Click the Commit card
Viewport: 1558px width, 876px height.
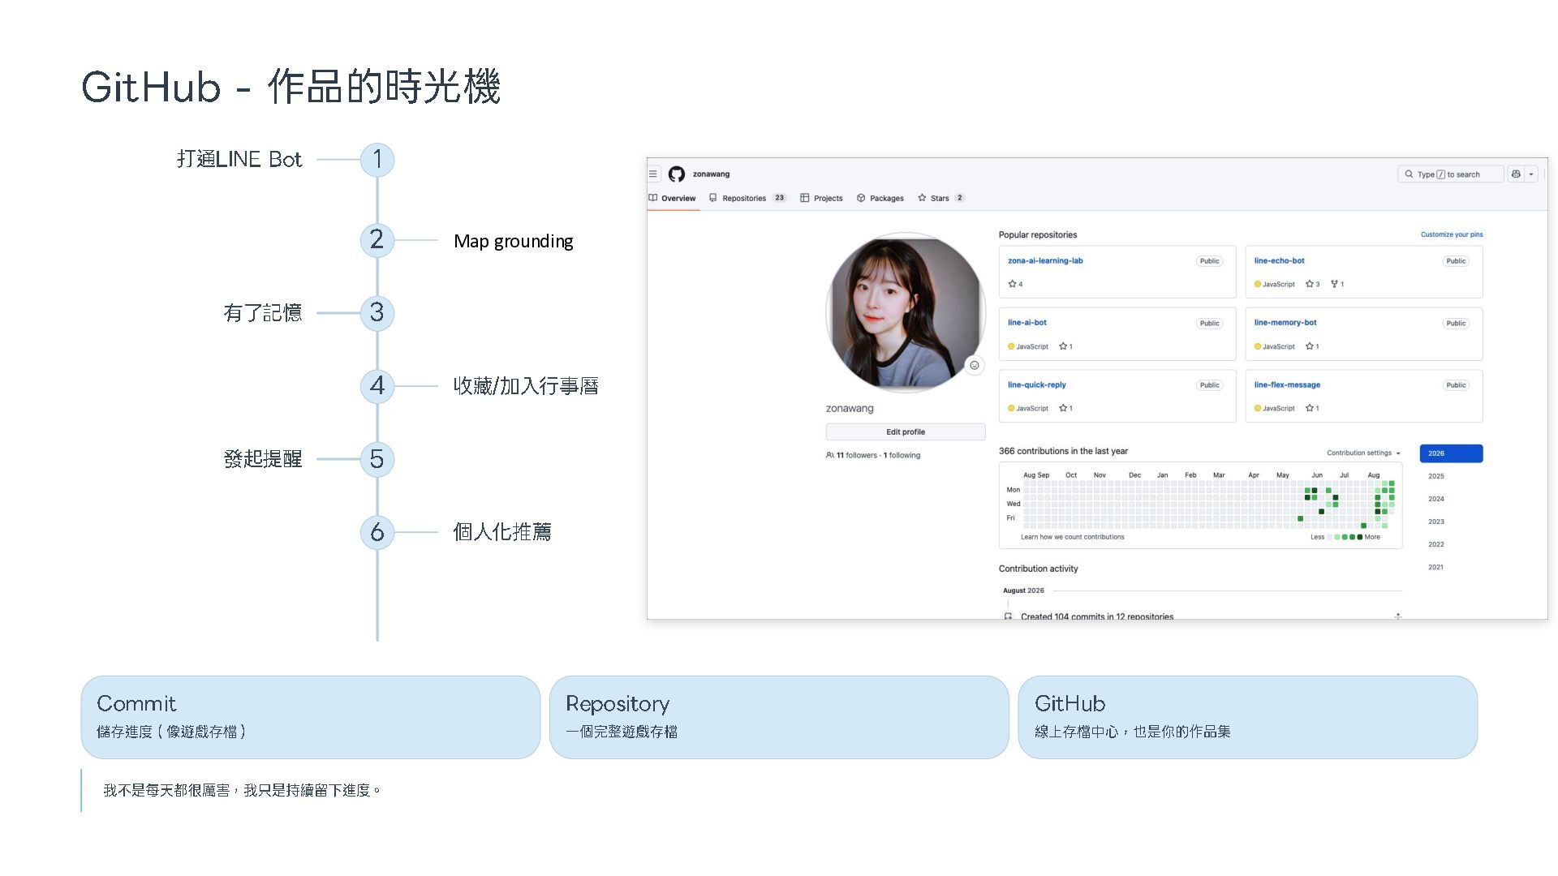coord(311,717)
